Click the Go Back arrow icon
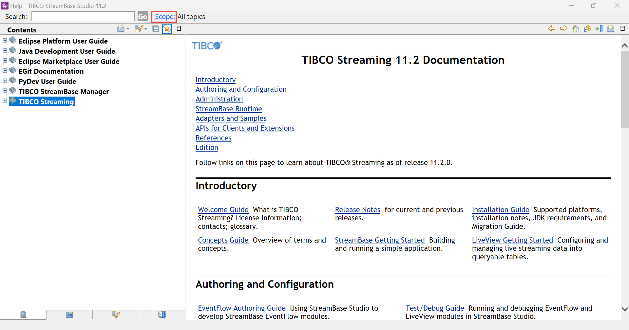The image size is (629, 330). coord(552,29)
